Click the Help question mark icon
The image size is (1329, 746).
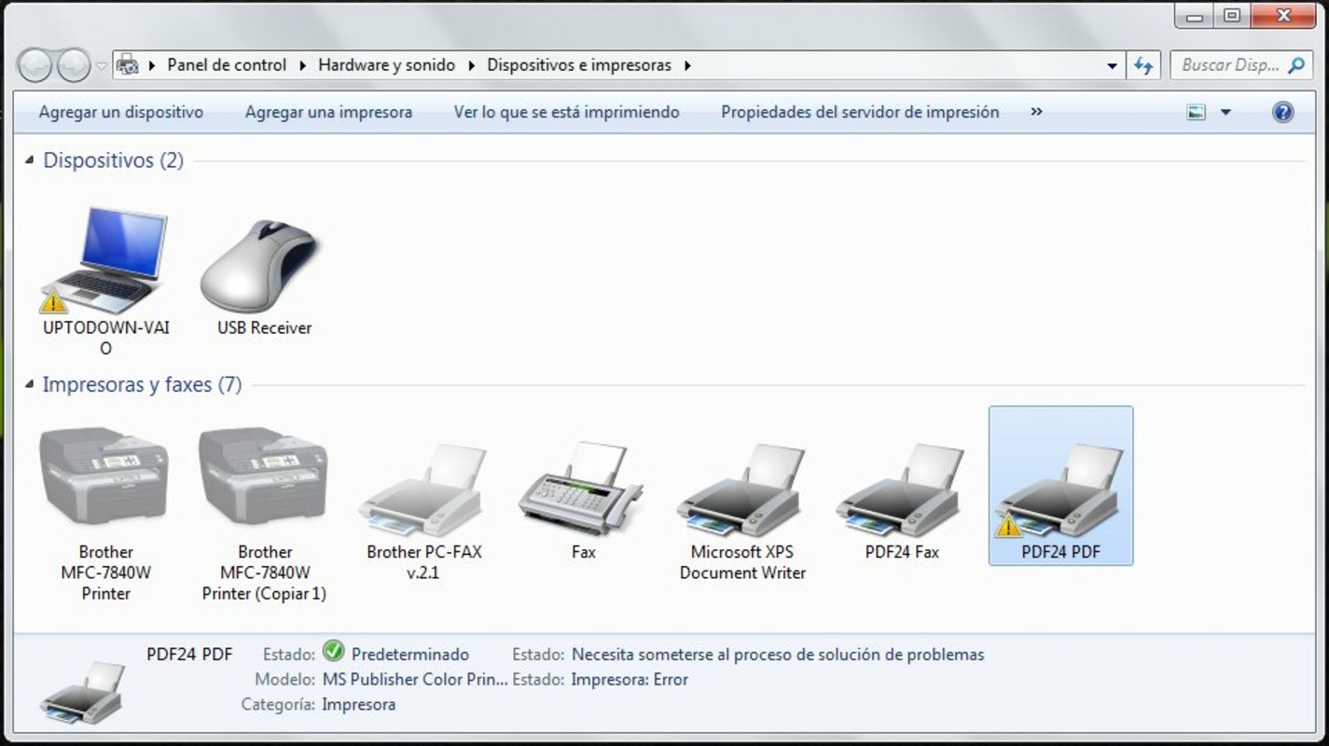1282,111
